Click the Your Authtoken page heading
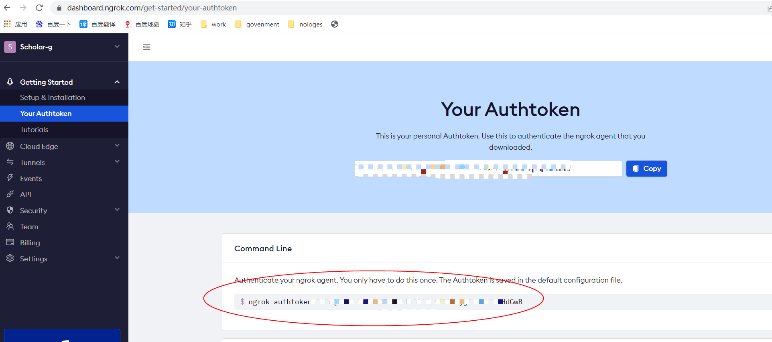Screen dimensions: 772x342 510,110
